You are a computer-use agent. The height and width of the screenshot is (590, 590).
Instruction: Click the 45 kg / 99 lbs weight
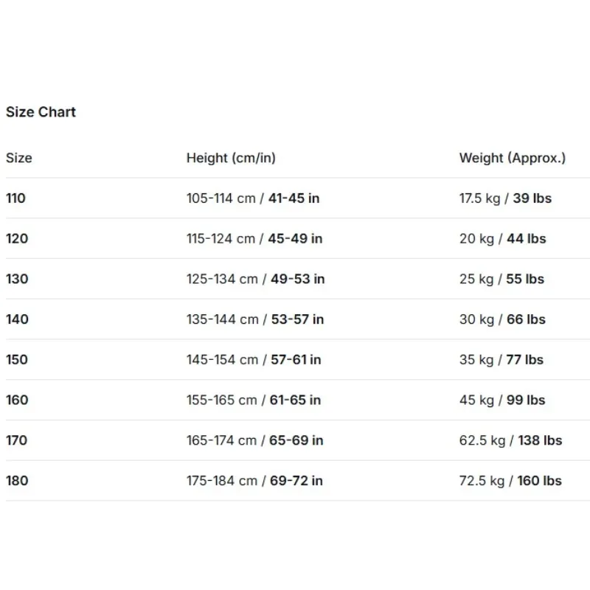point(502,400)
